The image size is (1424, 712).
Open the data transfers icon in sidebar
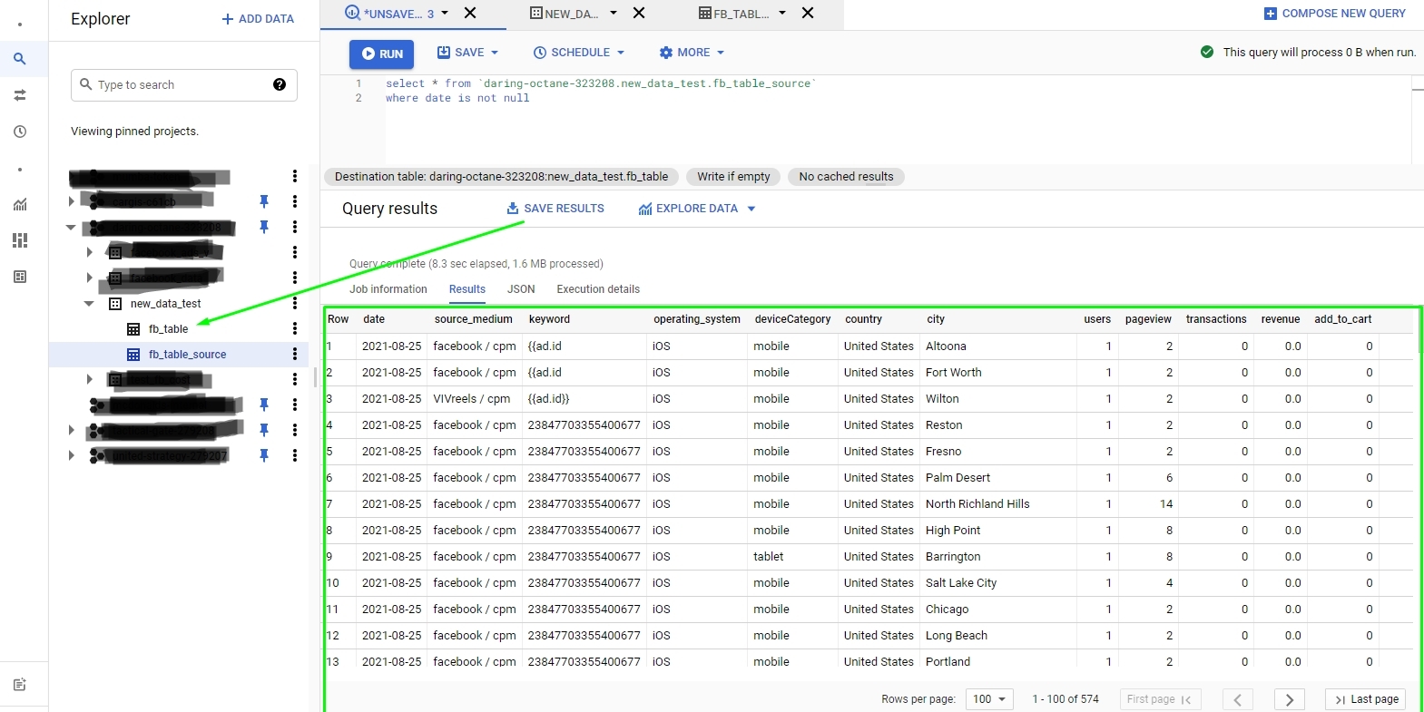point(19,95)
